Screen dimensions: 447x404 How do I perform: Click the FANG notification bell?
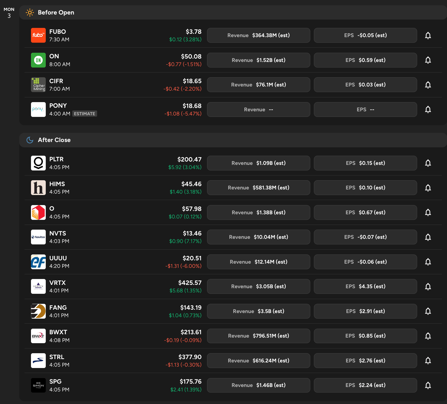428,311
